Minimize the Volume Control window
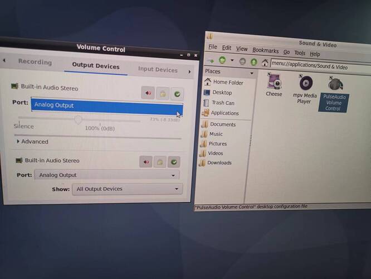 click(x=181, y=55)
